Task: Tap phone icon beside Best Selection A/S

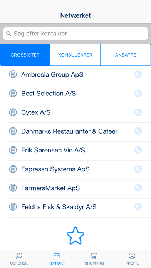Action: pyautogui.click(x=138, y=93)
